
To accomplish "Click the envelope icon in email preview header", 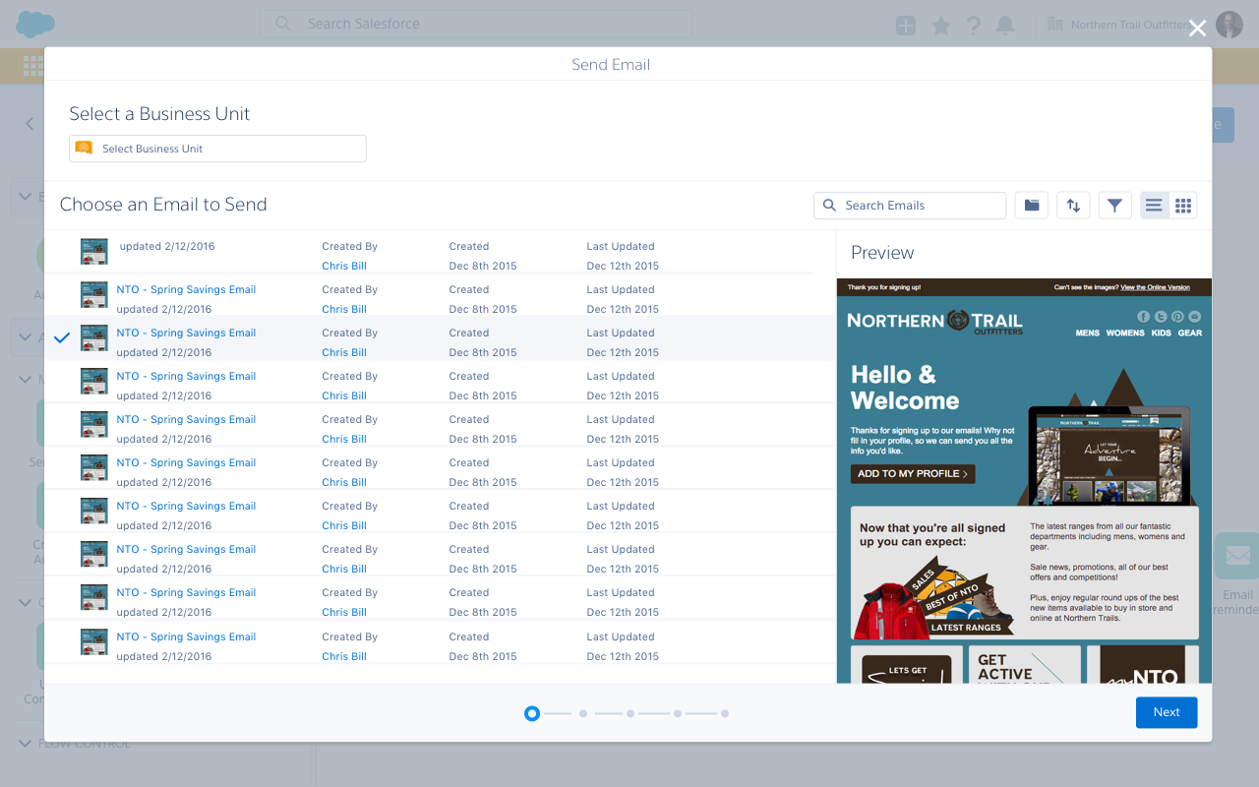I will pyautogui.click(x=1195, y=317).
